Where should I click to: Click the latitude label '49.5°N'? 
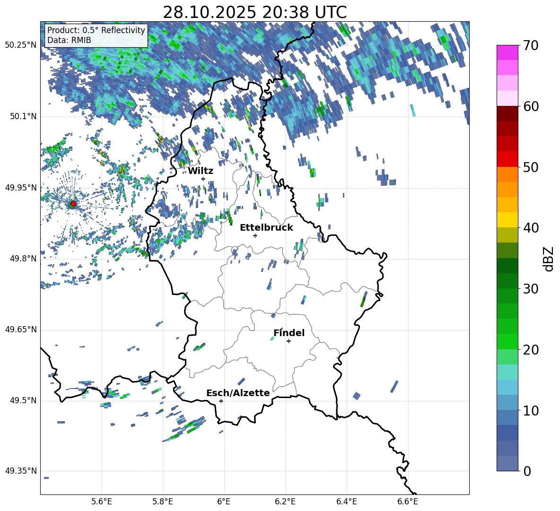pyautogui.click(x=23, y=400)
